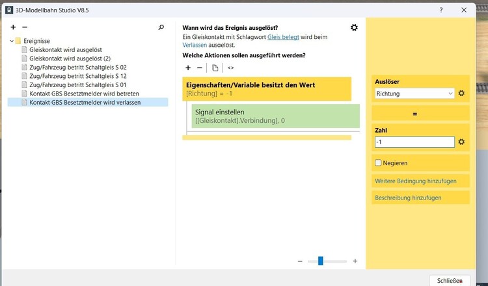488x286 pixels.
Task: Show script code view icon
Action: tap(230, 68)
